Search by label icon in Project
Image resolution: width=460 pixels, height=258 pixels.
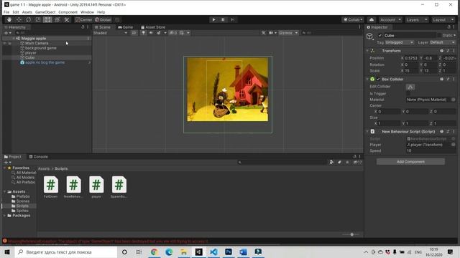[339, 162]
